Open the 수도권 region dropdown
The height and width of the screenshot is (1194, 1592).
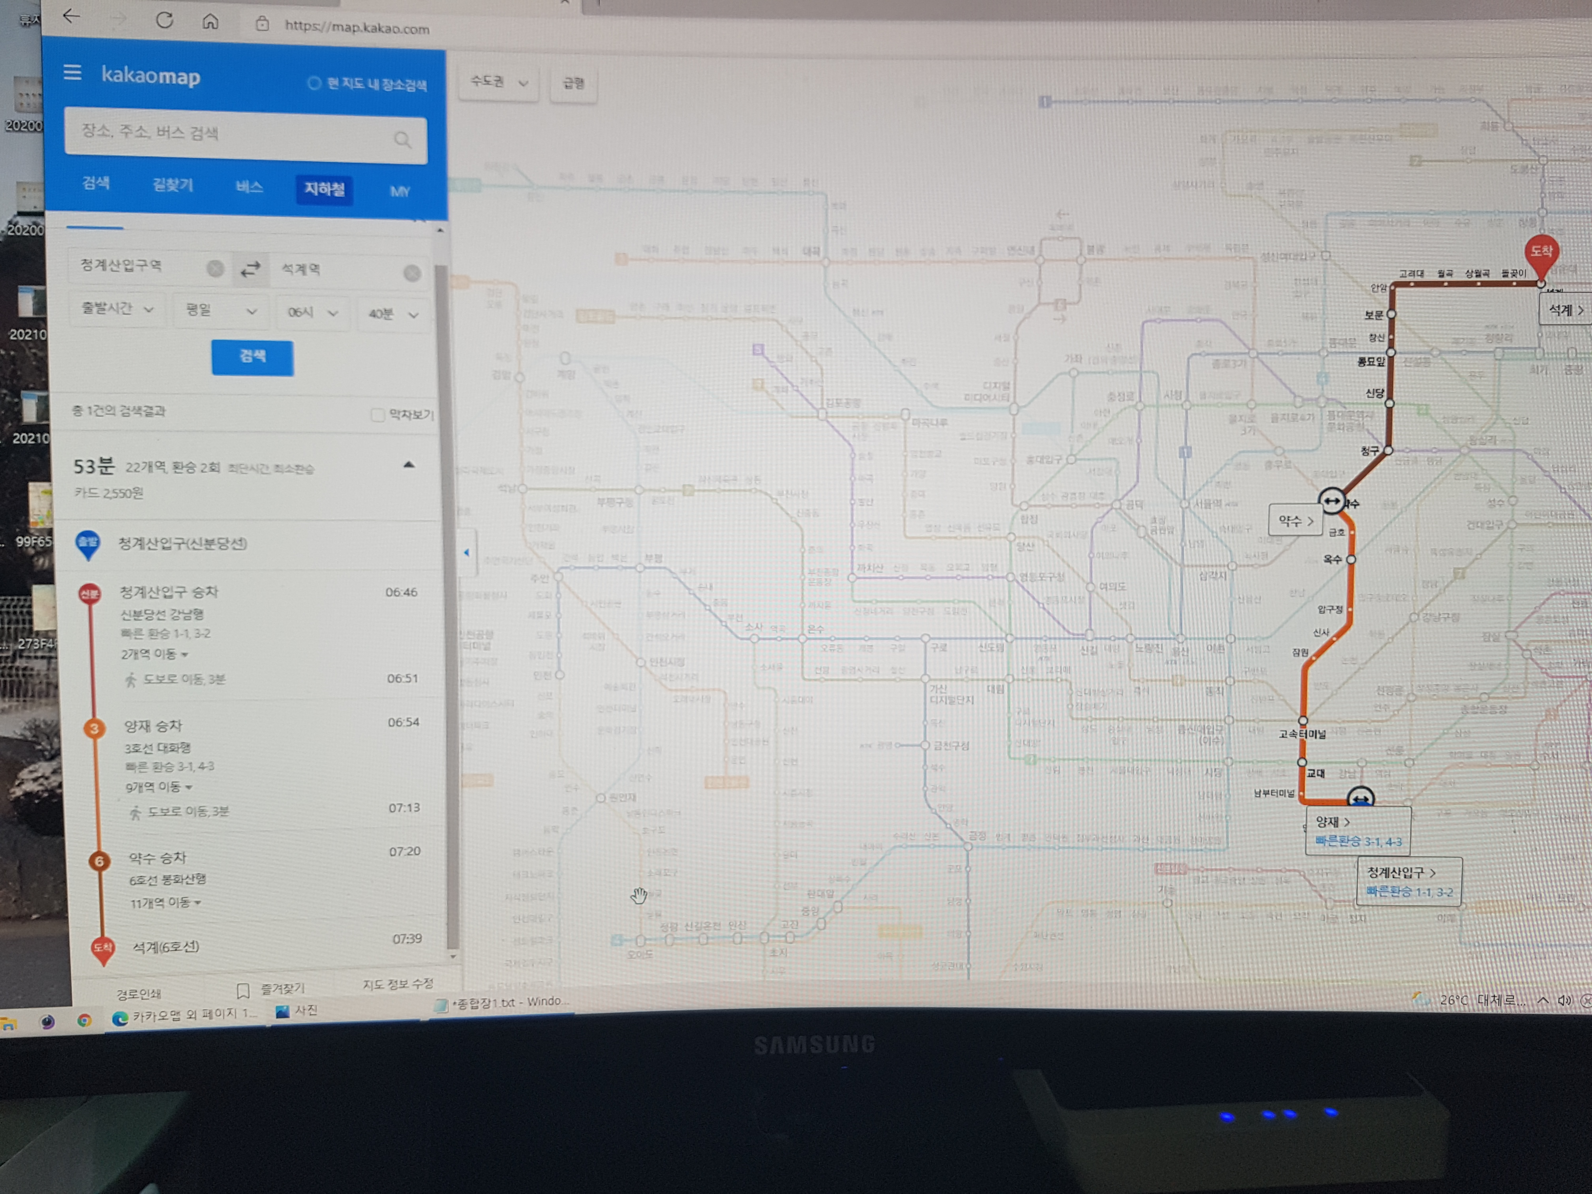[499, 82]
